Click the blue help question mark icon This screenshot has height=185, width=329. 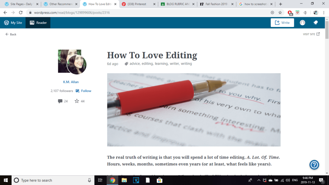pos(314,165)
